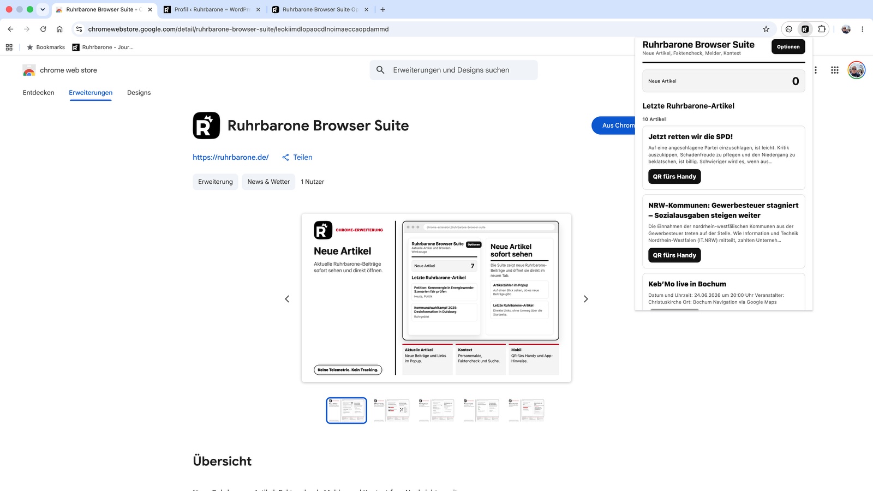Click the search magnifier icon

click(380, 70)
